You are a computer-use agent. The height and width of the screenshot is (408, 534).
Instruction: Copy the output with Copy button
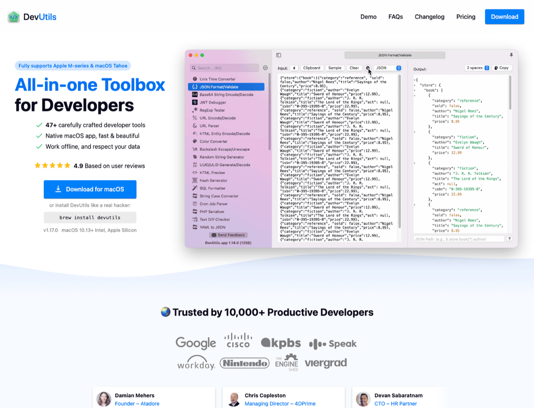click(501, 68)
